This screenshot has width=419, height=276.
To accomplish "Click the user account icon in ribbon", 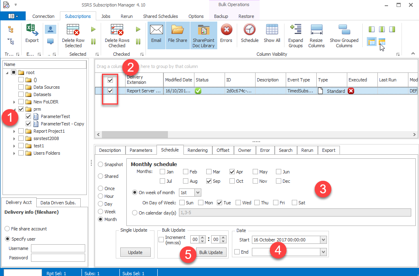I will 50,29.
